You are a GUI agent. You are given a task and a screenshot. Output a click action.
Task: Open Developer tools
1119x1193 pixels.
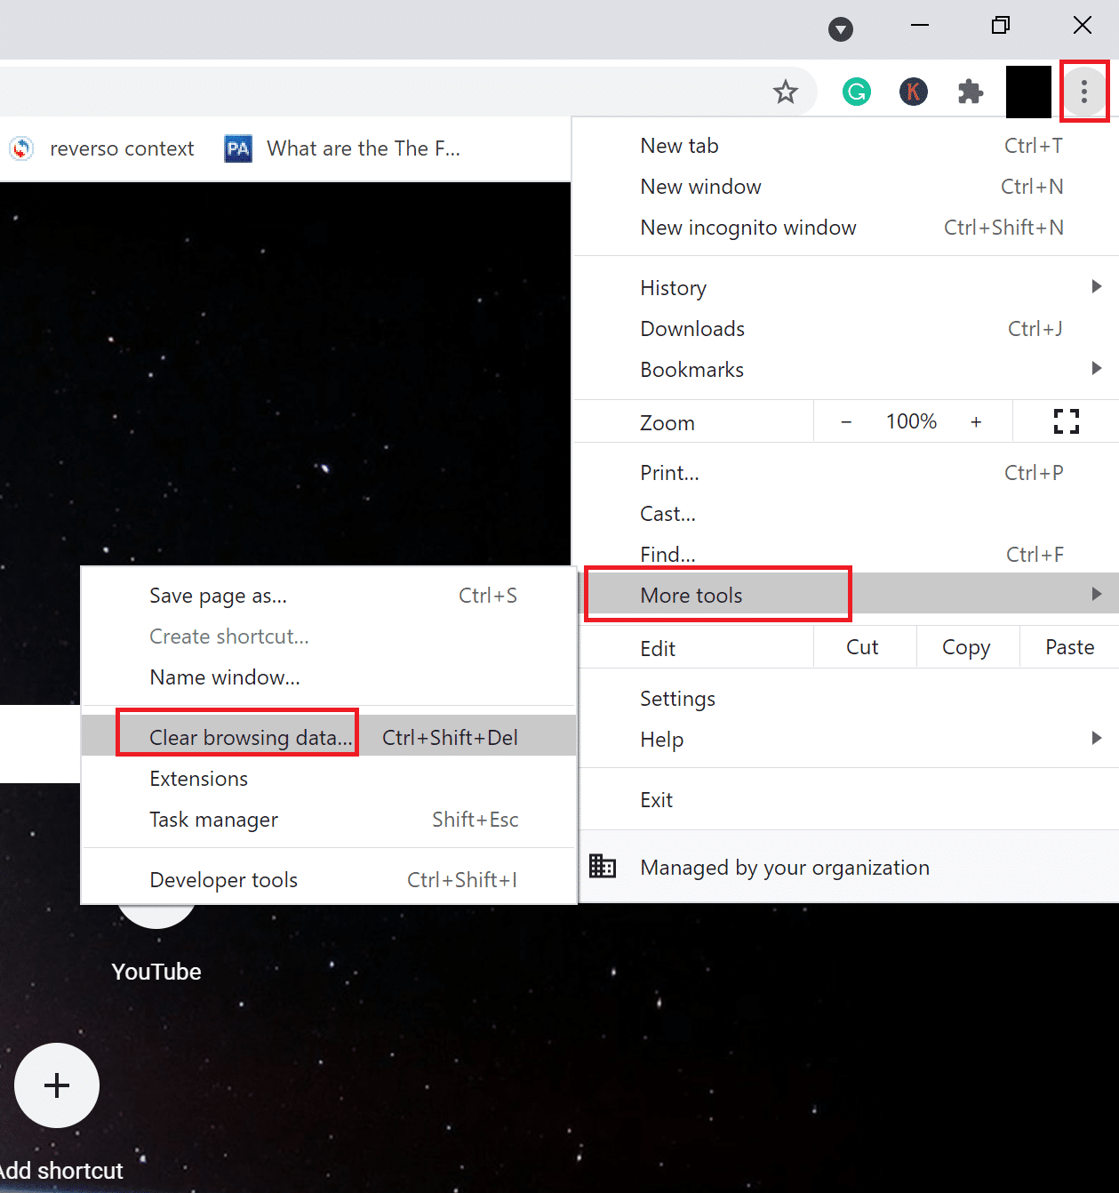[223, 879]
